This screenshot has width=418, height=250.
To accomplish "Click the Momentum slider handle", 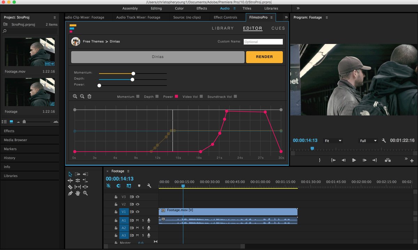I will pos(133,73).
